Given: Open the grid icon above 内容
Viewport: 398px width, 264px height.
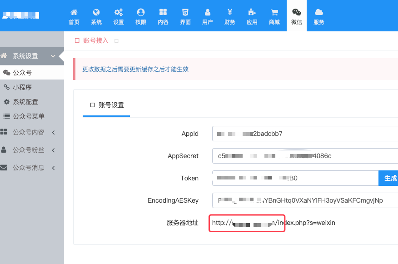Looking at the screenshot, I should pos(163,12).
